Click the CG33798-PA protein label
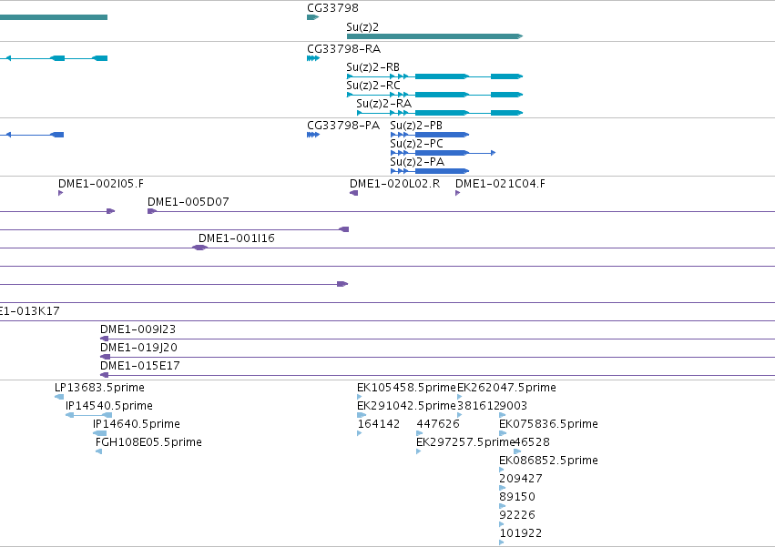The height and width of the screenshot is (547, 775). (343, 126)
